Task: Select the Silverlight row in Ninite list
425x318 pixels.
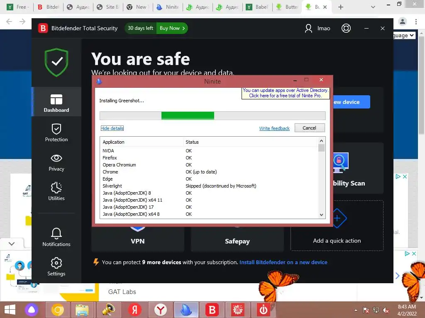Action: (x=209, y=186)
